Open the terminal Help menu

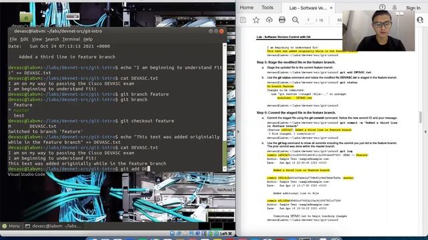pos(88,39)
